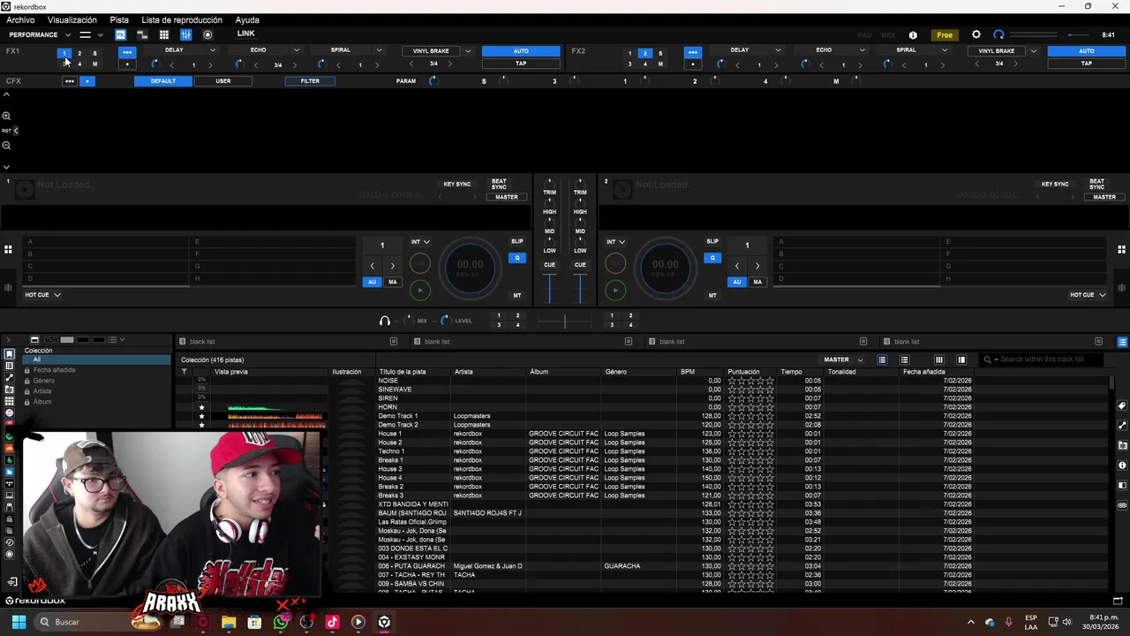Click the column layout icon in browser
1130x636 pixels.
point(939,360)
